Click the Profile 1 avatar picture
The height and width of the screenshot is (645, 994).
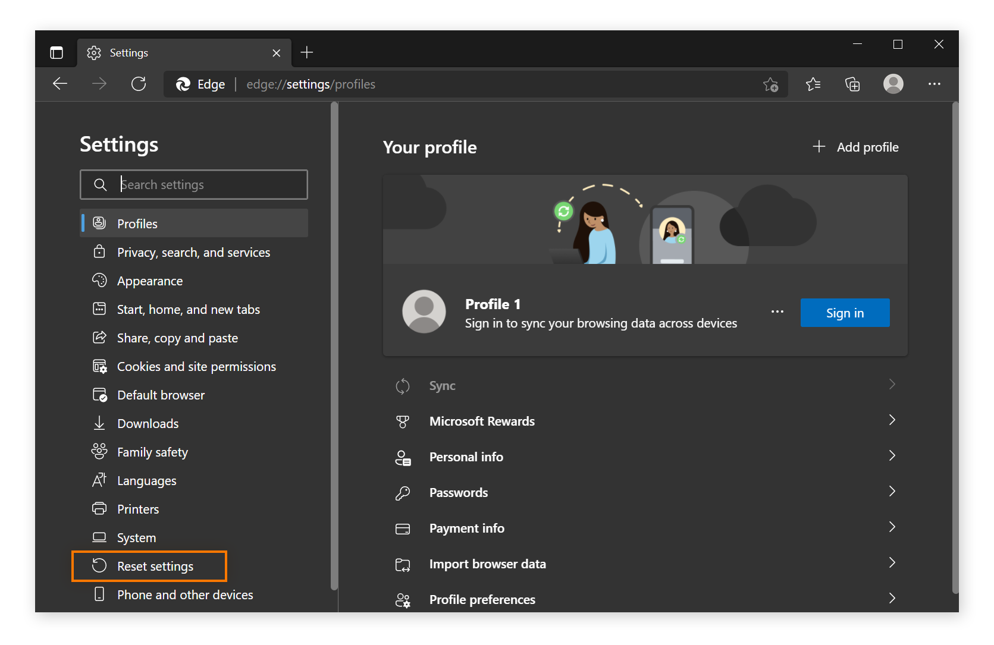(x=424, y=312)
